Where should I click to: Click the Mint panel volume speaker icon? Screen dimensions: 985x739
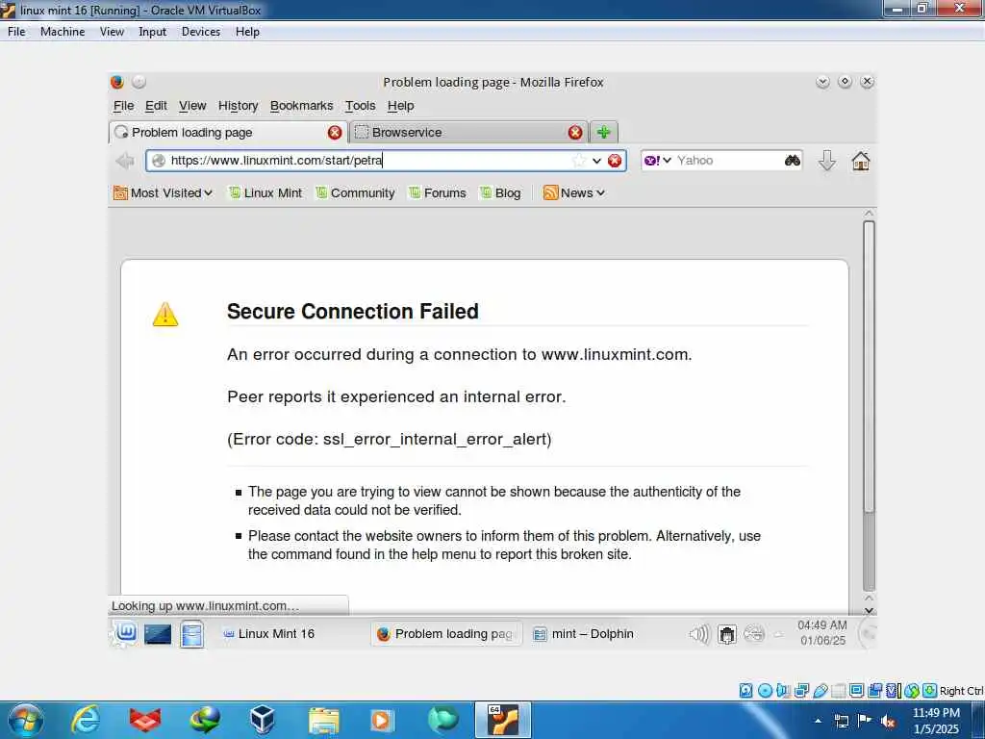(x=698, y=634)
